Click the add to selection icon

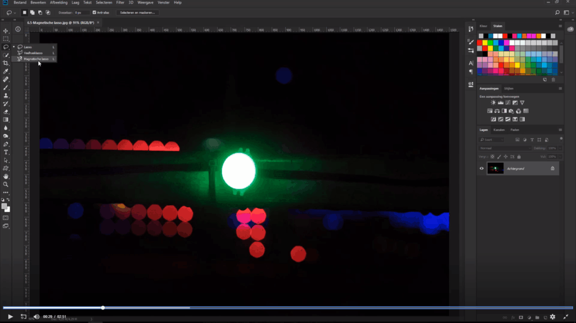click(x=32, y=12)
